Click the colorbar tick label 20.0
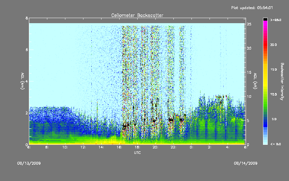Viewport: 289px width, 181px height. [273, 45]
